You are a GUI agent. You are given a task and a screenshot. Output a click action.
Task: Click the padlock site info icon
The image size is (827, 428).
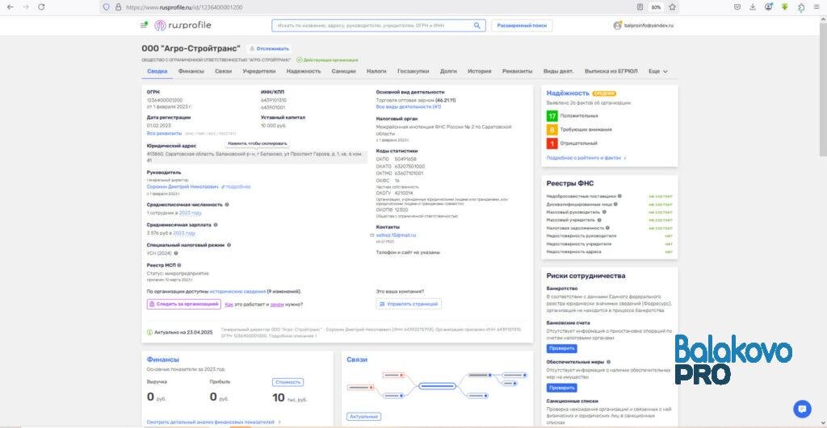[118, 7]
